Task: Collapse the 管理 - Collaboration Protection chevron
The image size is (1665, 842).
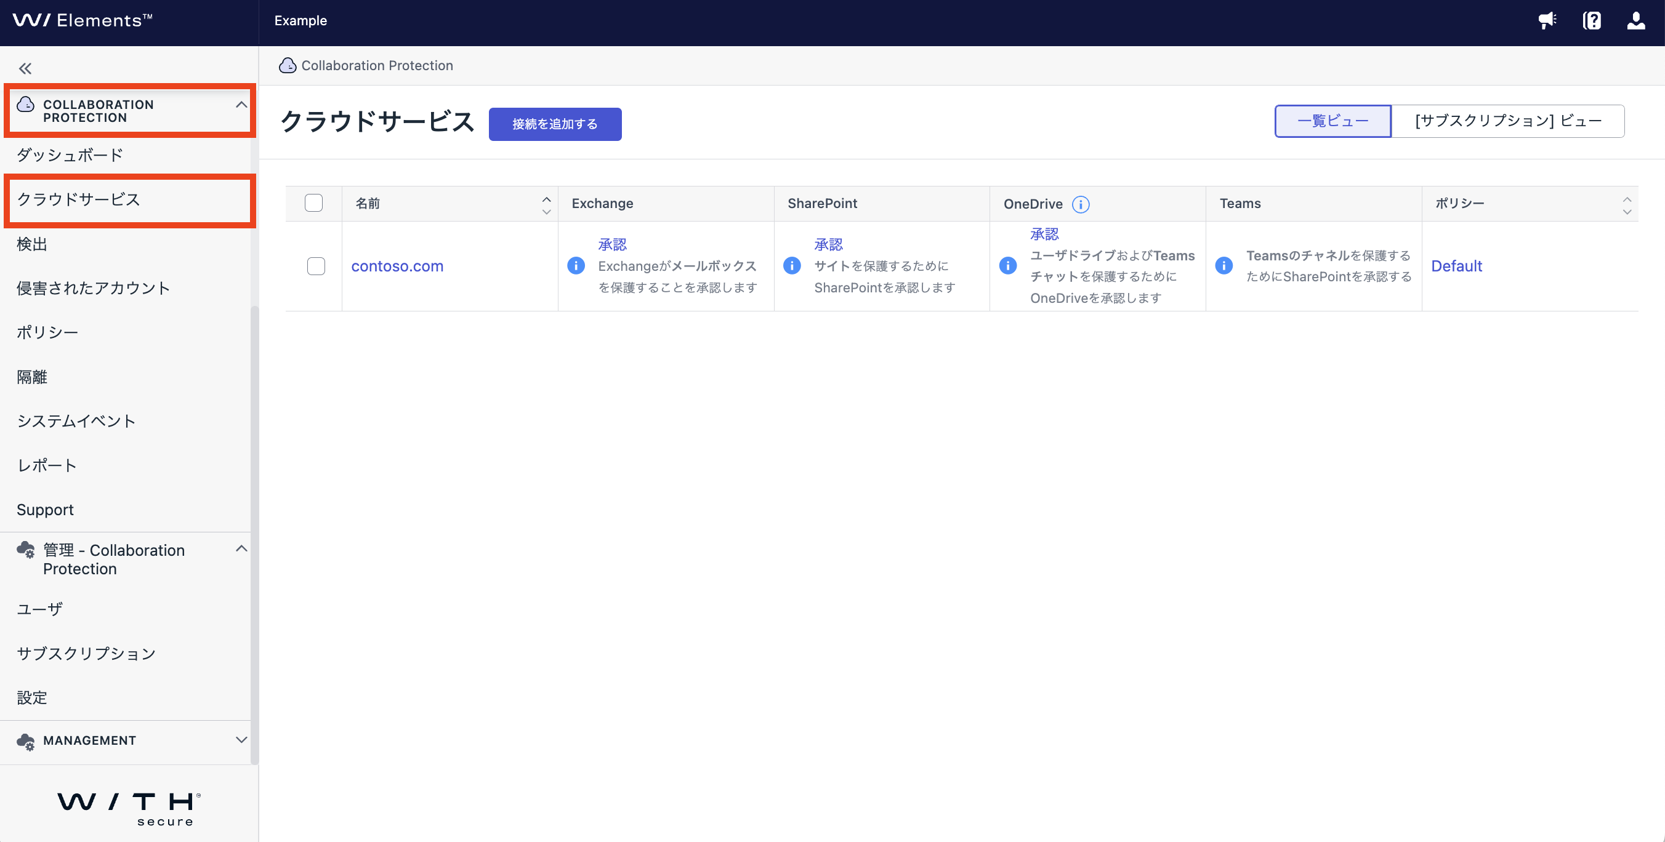Action: [241, 548]
